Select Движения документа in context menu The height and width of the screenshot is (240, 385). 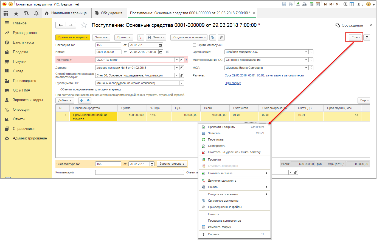[x=222, y=181]
